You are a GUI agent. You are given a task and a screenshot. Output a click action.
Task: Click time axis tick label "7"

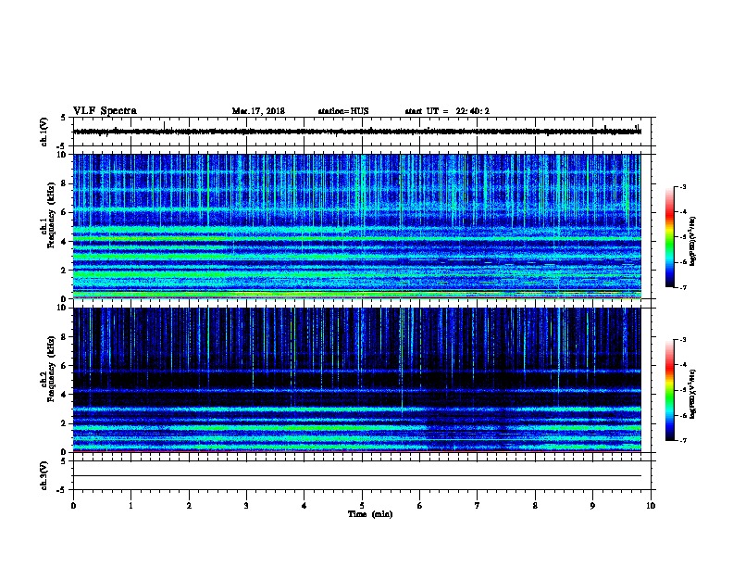pos(478,506)
